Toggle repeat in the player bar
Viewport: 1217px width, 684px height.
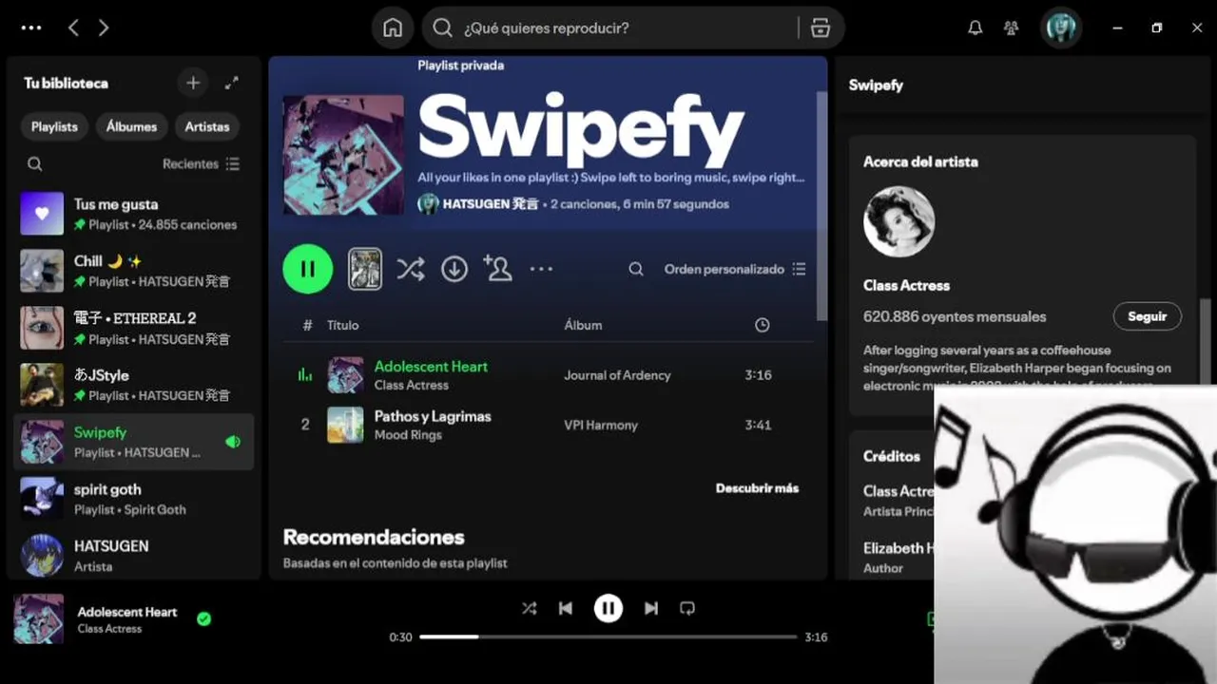click(687, 608)
